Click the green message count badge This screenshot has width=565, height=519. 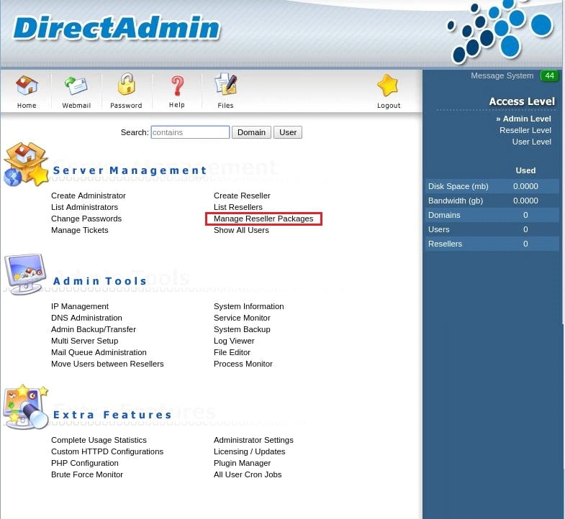tap(550, 76)
